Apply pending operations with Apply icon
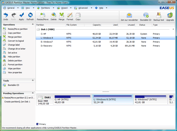 click(x=21, y=16)
